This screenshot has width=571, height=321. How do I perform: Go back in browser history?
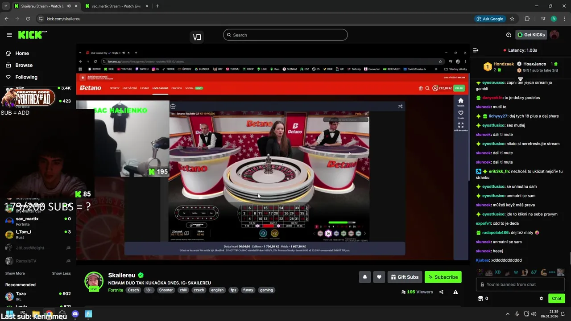pyautogui.click(x=6, y=19)
